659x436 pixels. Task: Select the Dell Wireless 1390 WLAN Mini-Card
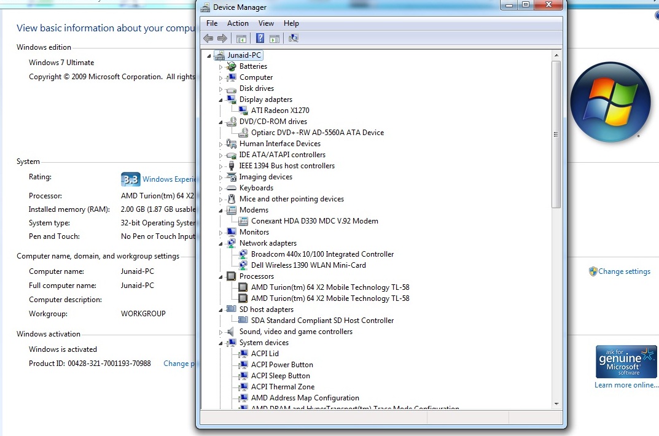click(x=308, y=265)
